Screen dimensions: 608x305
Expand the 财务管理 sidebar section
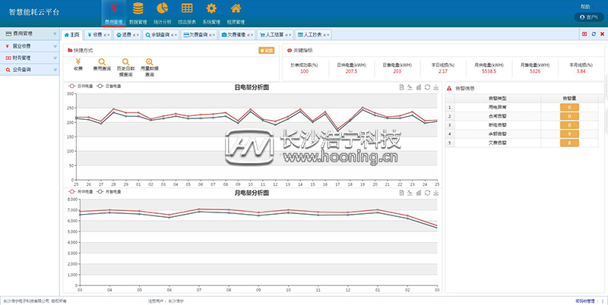tap(30, 57)
